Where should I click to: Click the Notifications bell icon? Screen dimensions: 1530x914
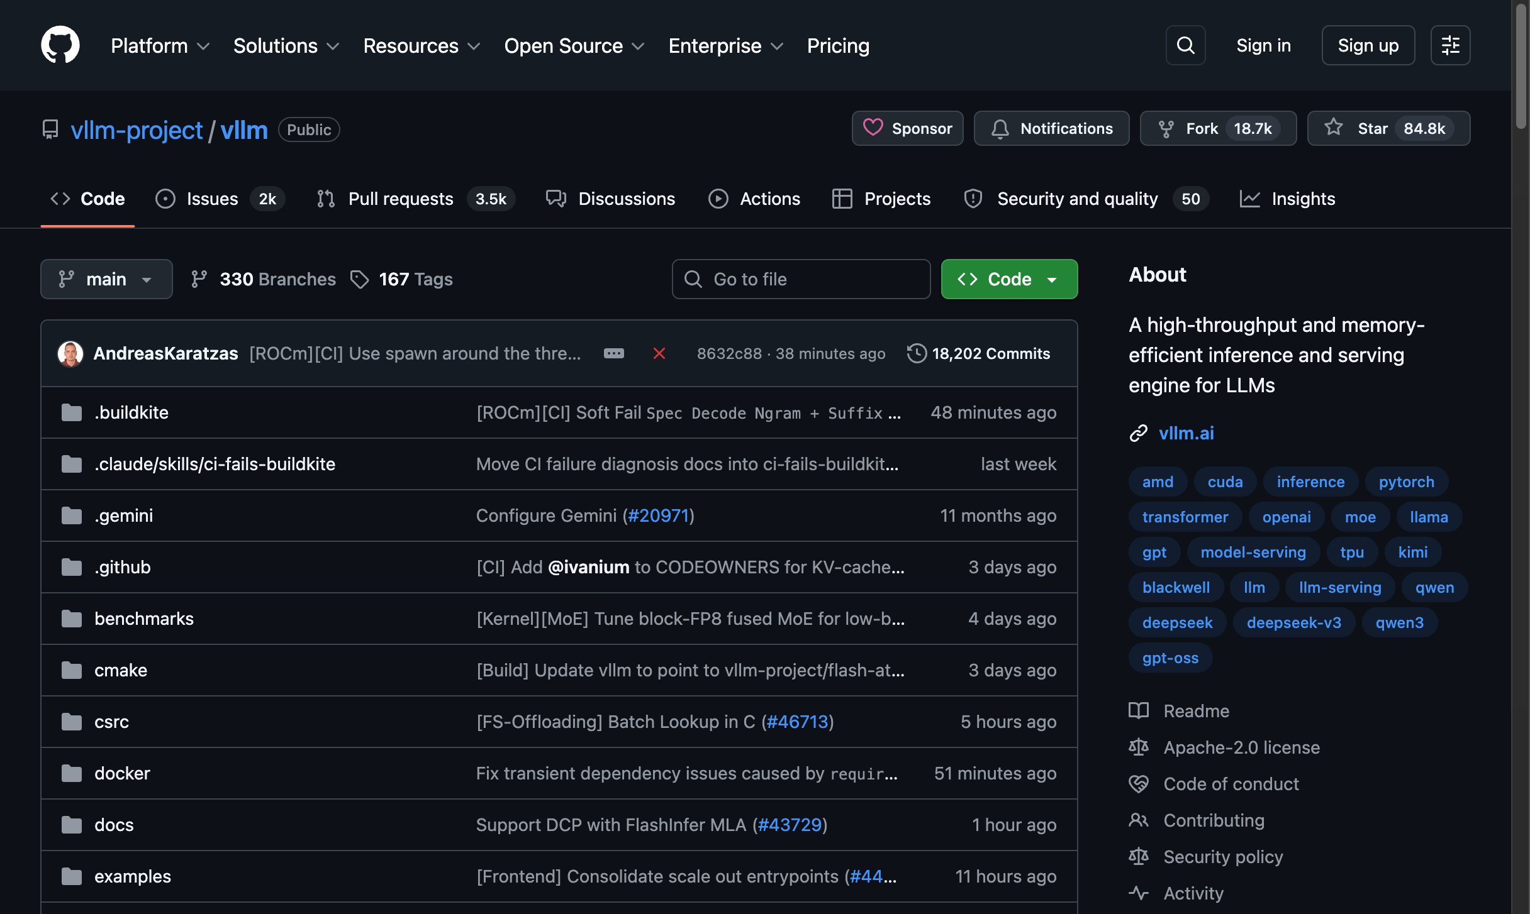1000,128
